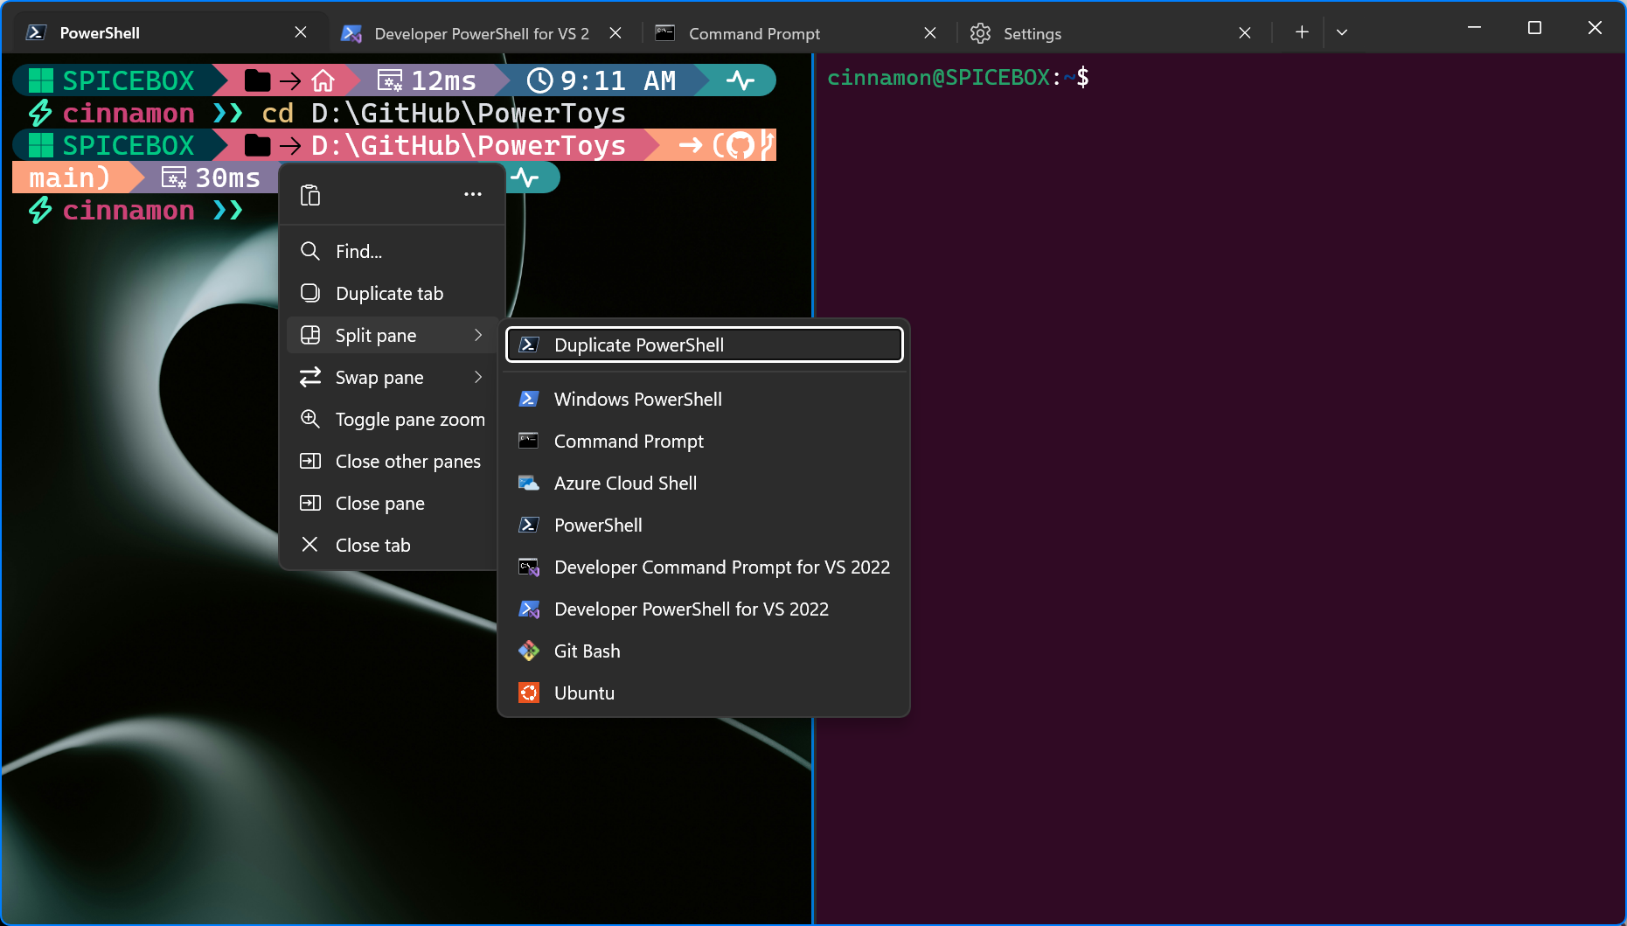
Task: Click the PowerShell icon on the first tab
Action: click(x=35, y=32)
